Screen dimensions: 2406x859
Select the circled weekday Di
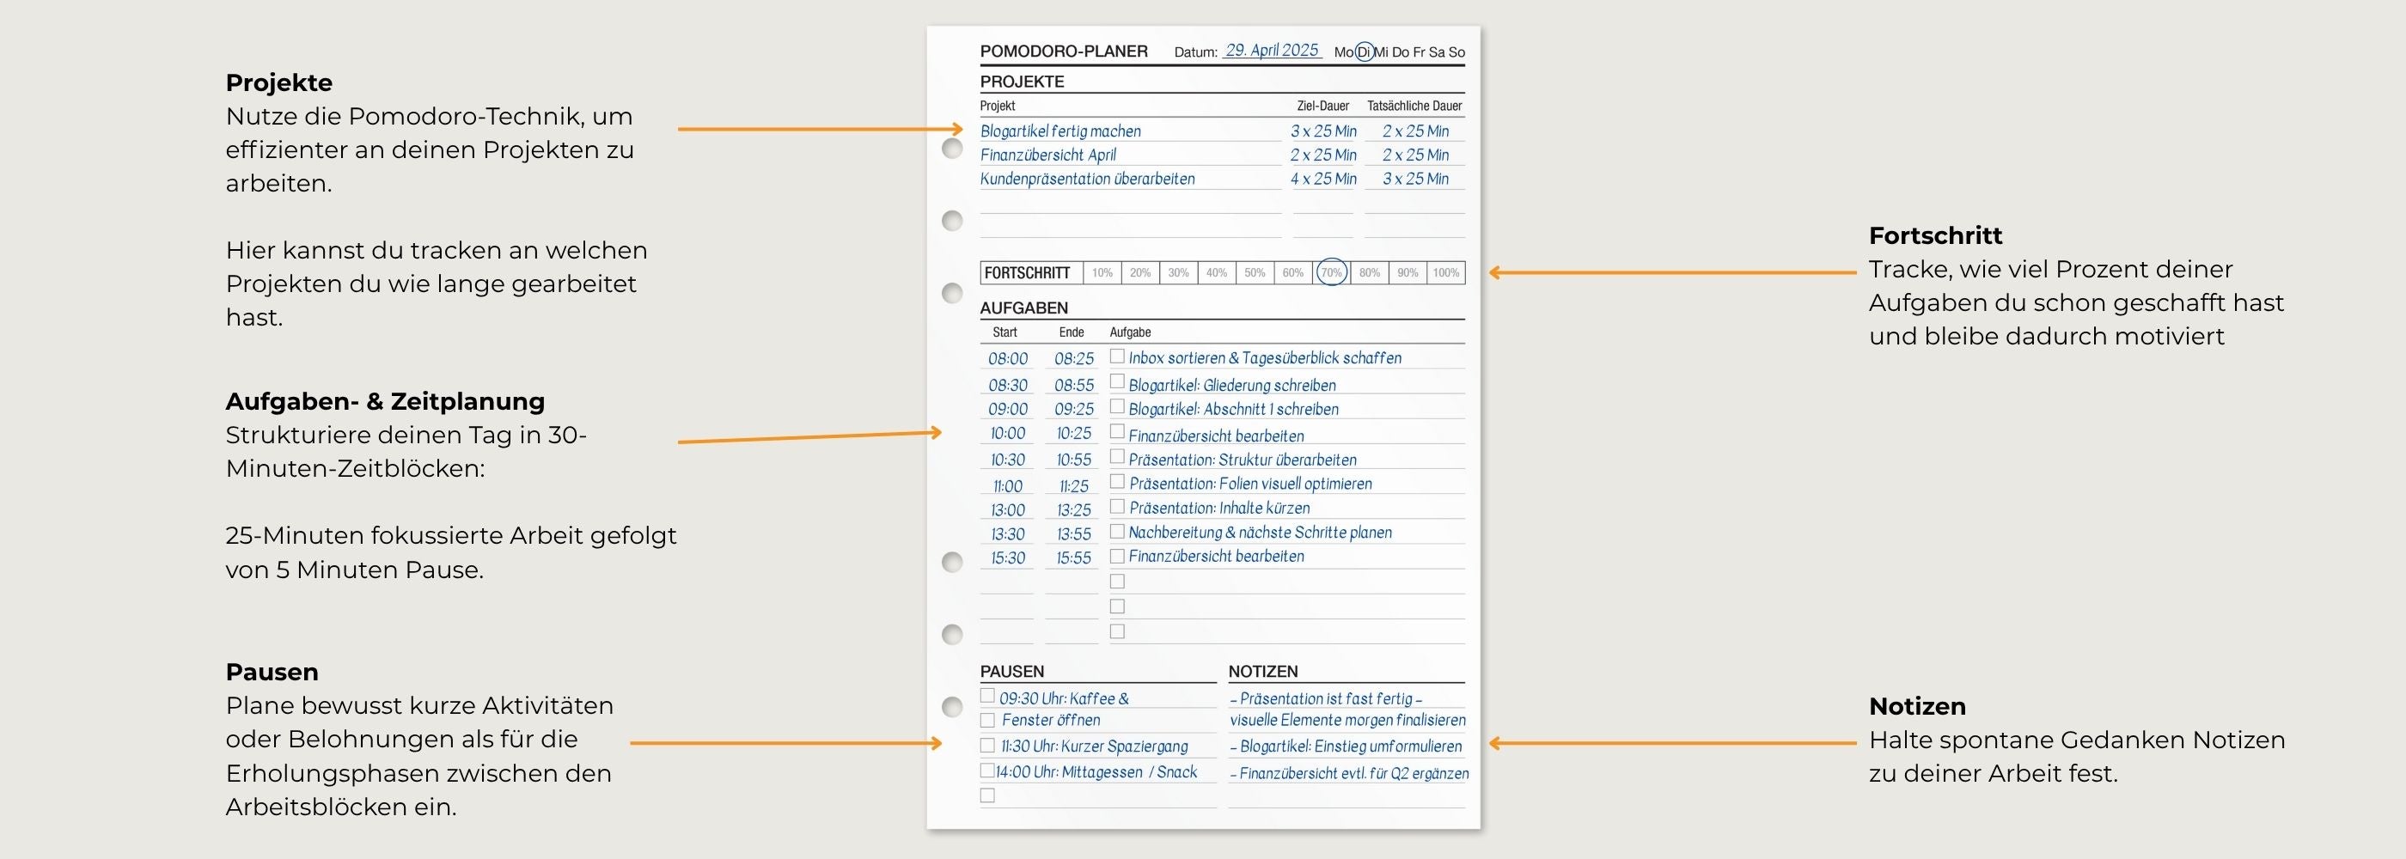tap(1364, 52)
